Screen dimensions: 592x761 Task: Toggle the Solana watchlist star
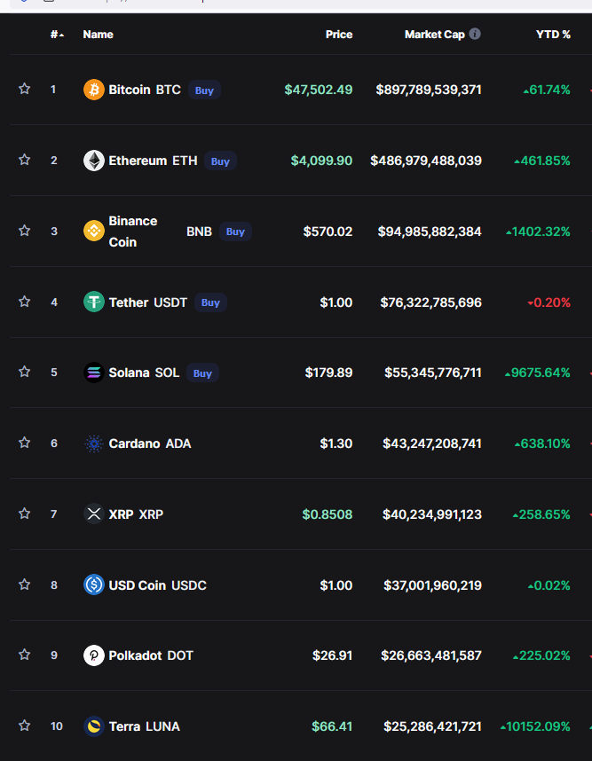(24, 372)
